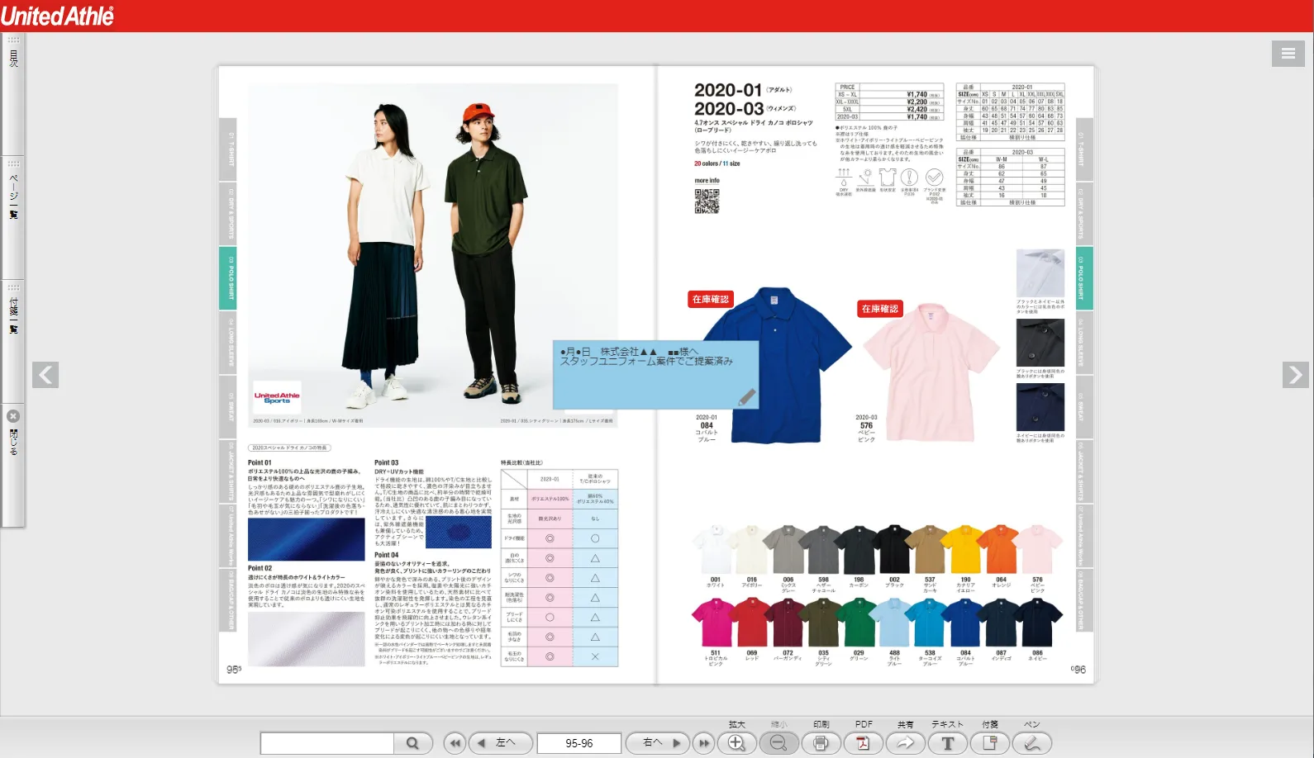This screenshot has height=758, width=1314.
Task: Click the blue fabric closeup image under Point 01
Action: click(307, 539)
